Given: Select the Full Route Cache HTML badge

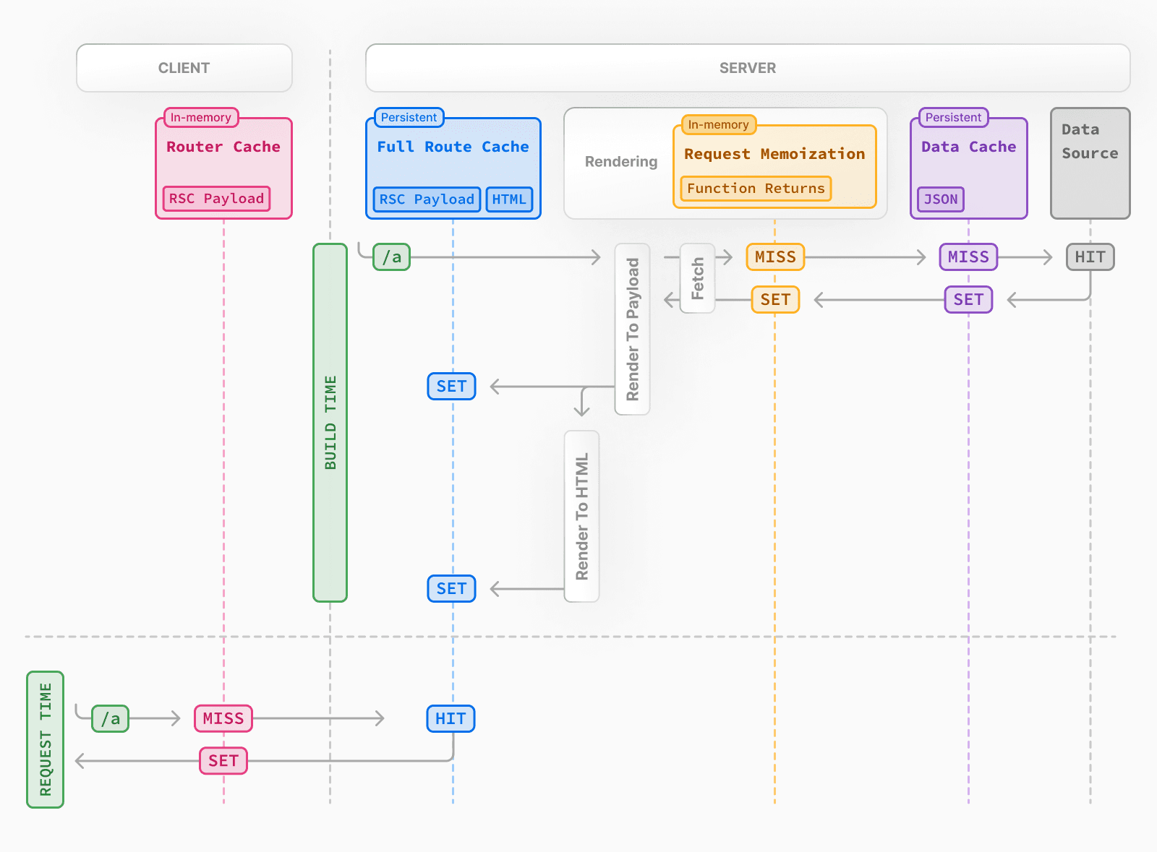Looking at the screenshot, I should tap(510, 199).
